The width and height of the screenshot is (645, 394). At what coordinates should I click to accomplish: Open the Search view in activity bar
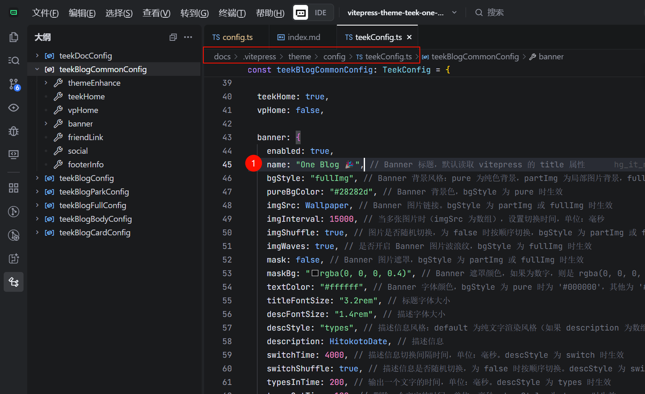coord(14,61)
